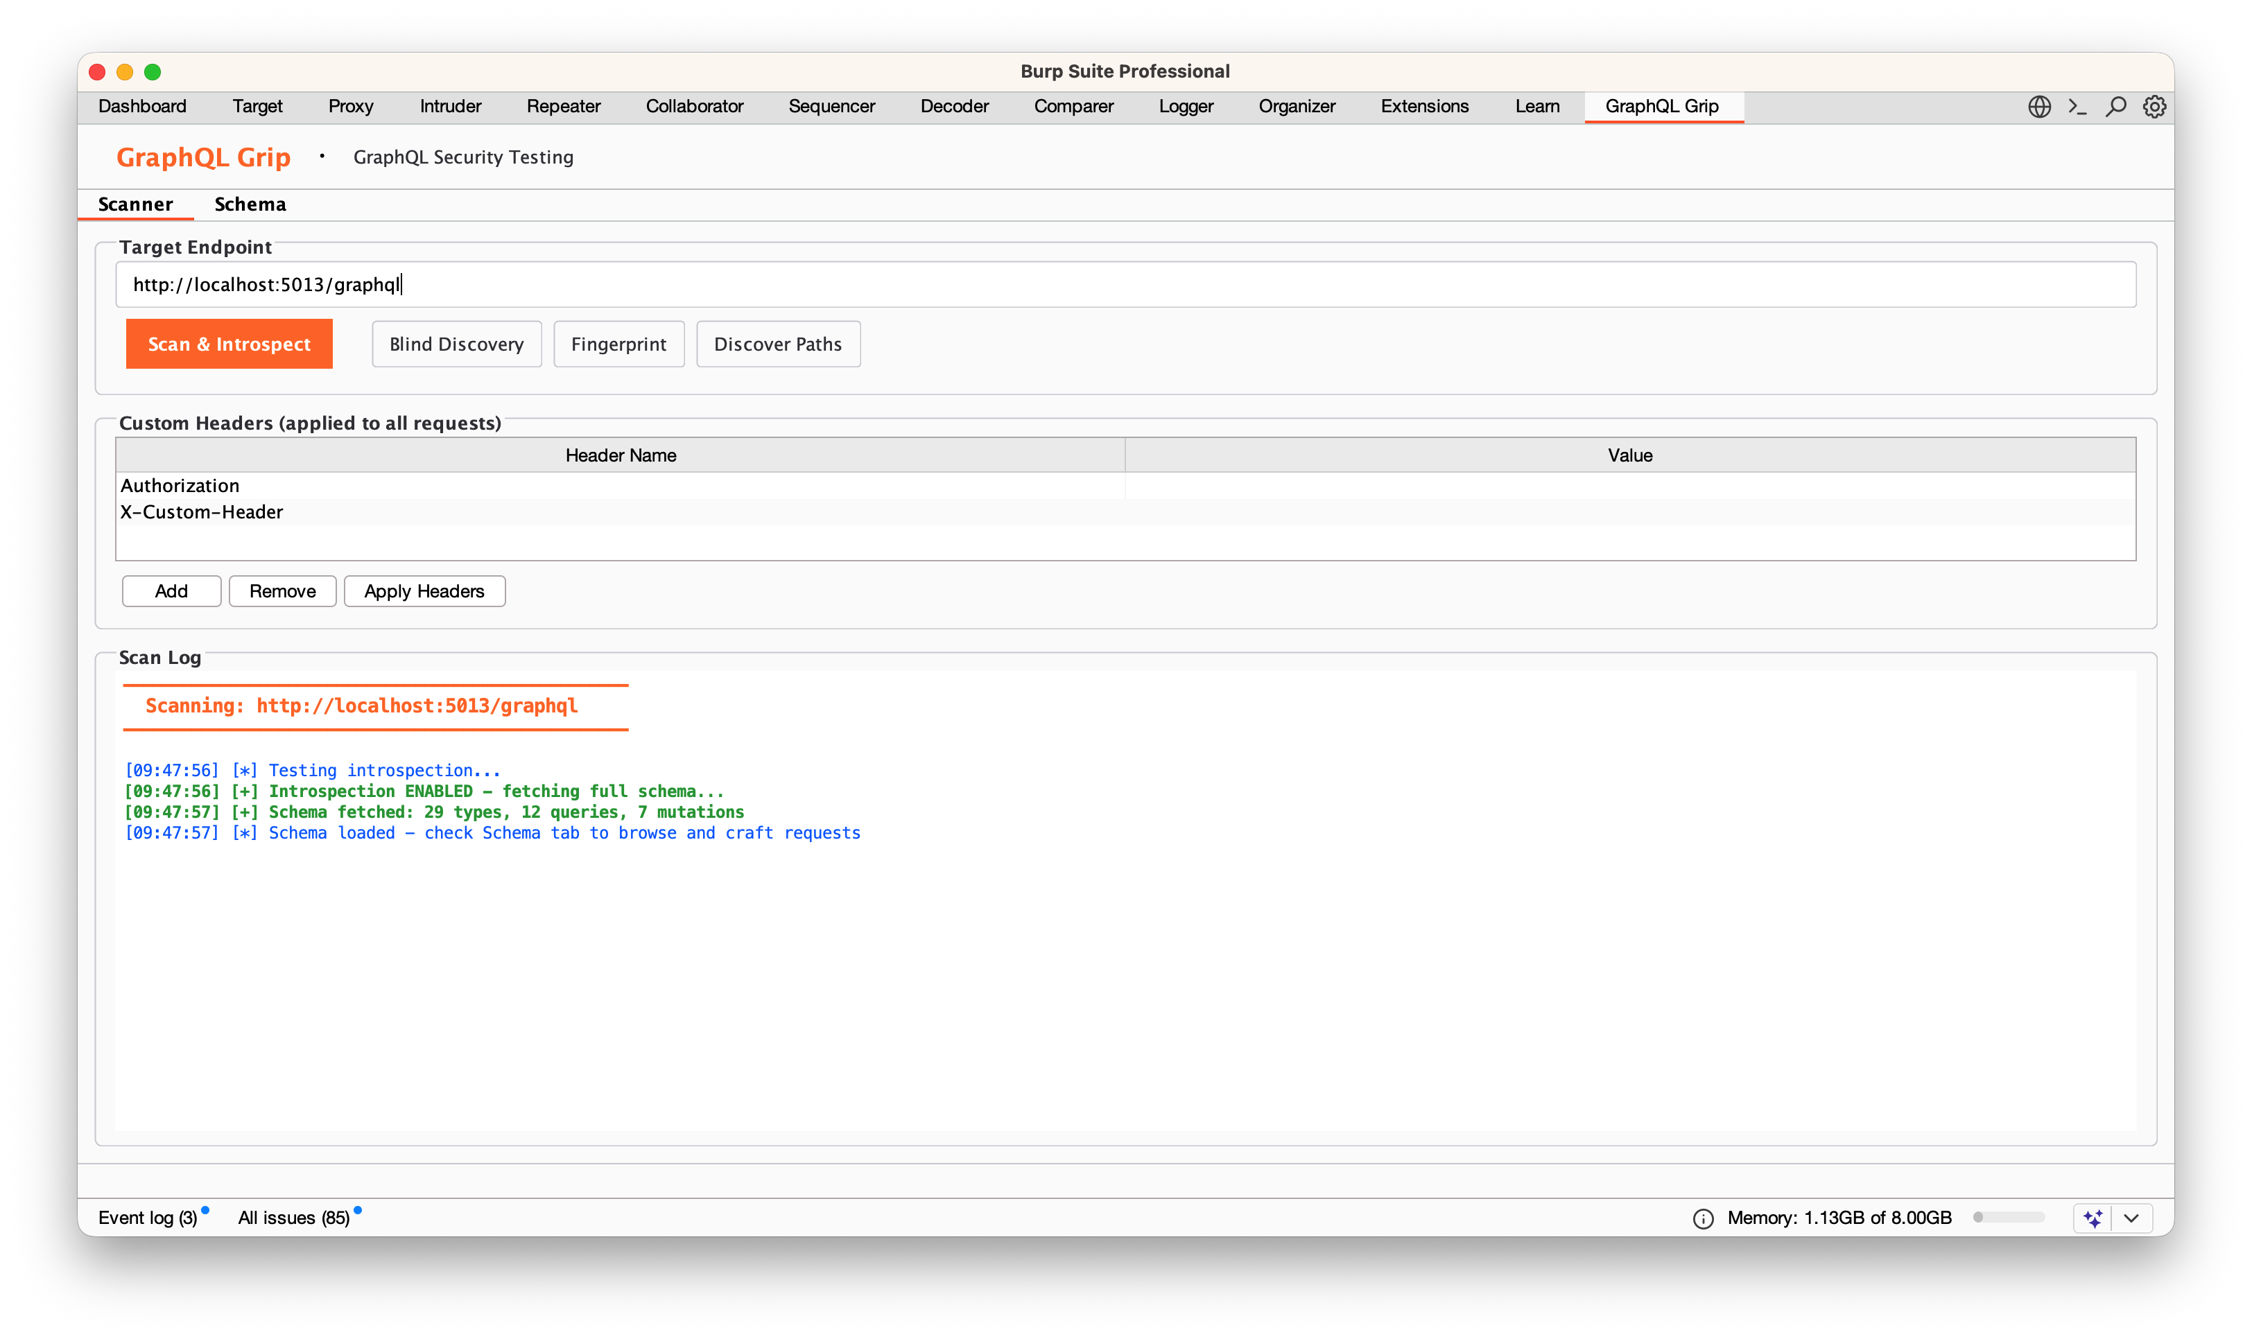Open the settings gear icon
This screenshot has width=2252, height=1339.
pos(2154,107)
